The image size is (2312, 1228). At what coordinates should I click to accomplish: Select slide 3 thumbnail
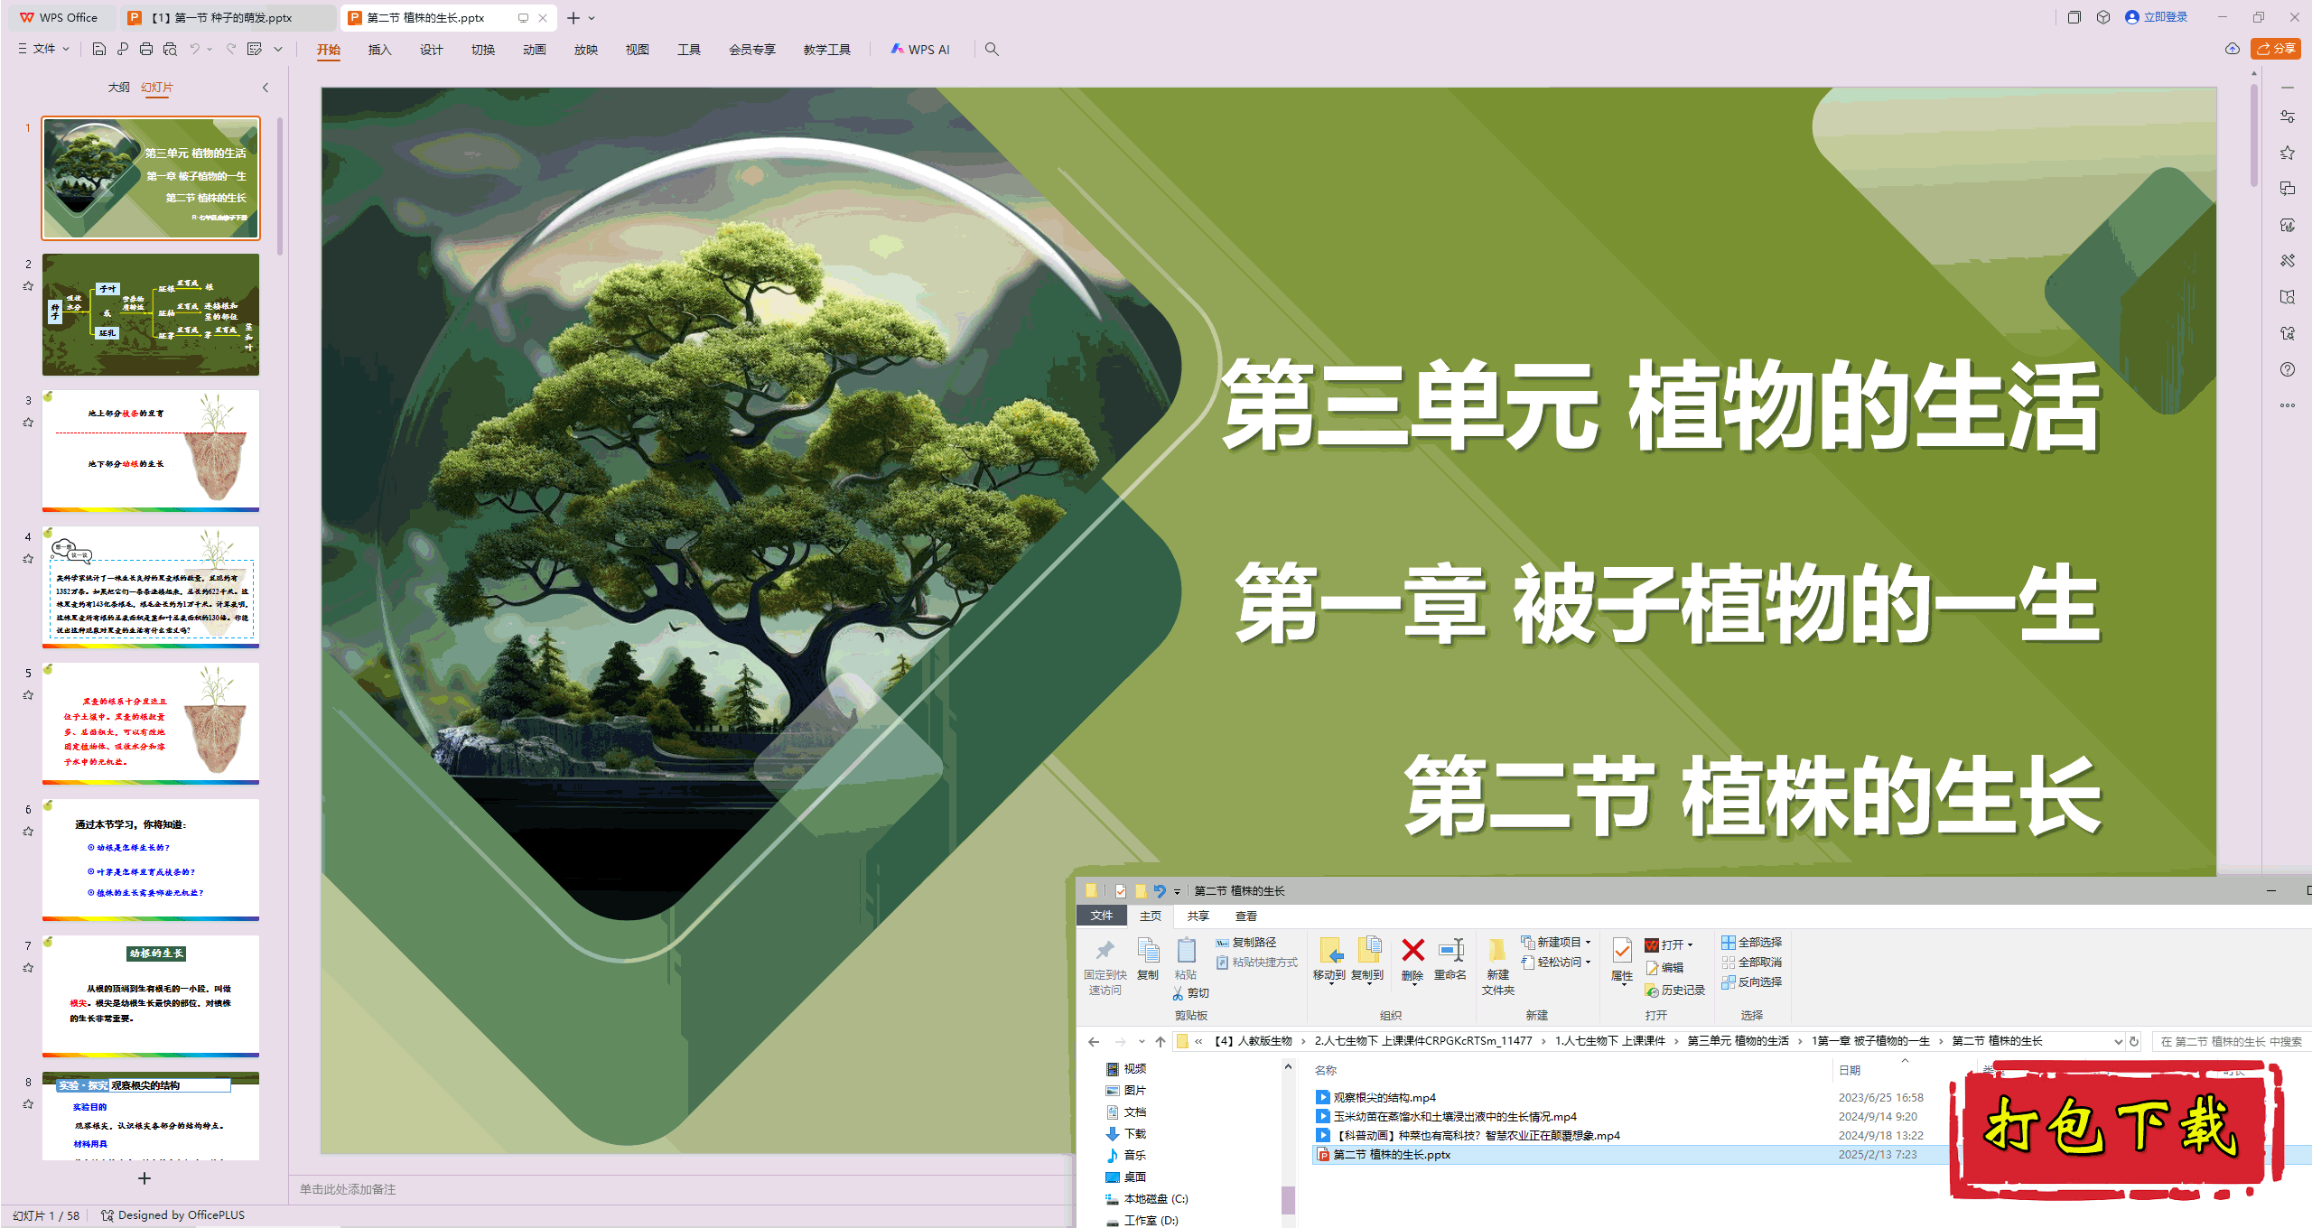pyautogui.click(x=151, y=451)
